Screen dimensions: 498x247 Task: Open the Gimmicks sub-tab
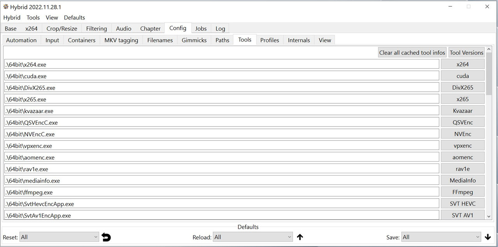pos(194,40)
